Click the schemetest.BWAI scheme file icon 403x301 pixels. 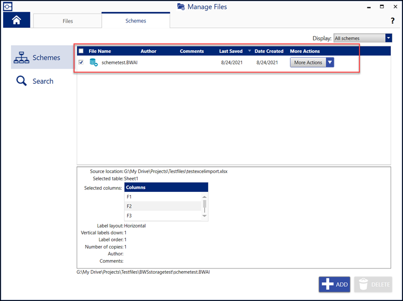click(x=94, y=62)
